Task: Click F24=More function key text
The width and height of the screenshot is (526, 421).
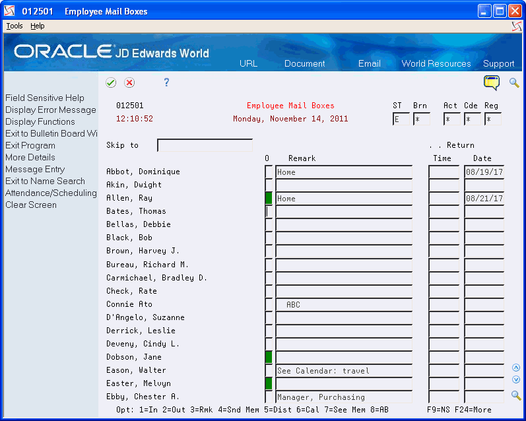Action: (x=473, y=410)
